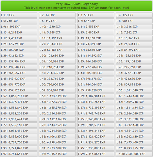Select the L 20: 15,360 EXP cell
This screenshot has height=157, width=153.
(x=134, y=38)
